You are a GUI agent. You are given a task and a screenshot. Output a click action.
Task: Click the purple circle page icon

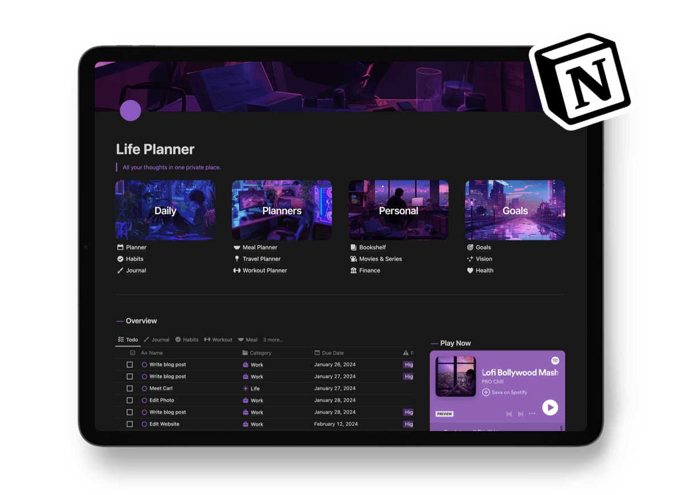pos(130,110)
